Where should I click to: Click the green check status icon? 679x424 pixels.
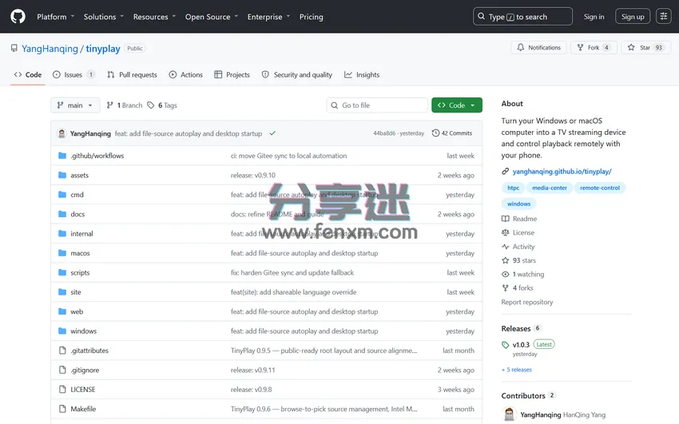[272, 133]
